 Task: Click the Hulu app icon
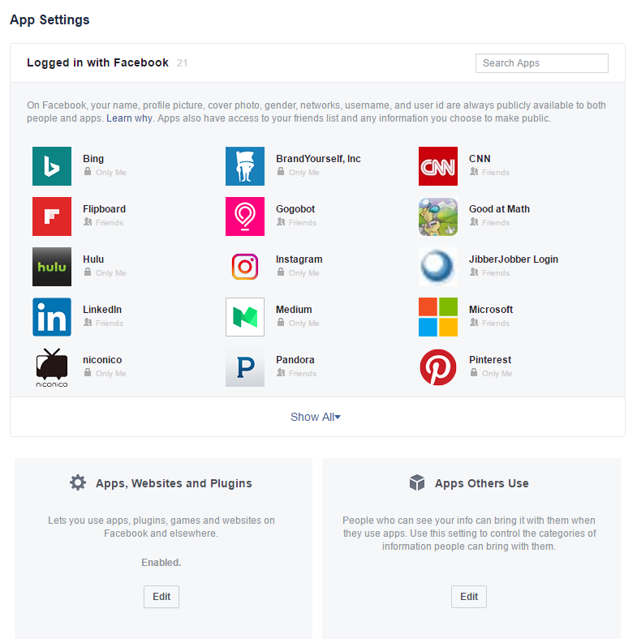52,267
